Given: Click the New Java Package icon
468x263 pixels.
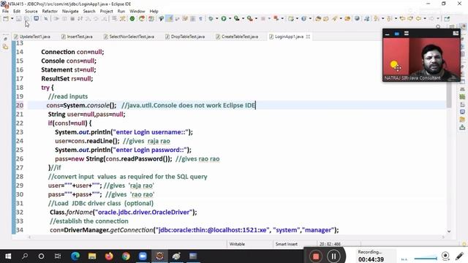Looking at the screenshot, I should 291,18.
